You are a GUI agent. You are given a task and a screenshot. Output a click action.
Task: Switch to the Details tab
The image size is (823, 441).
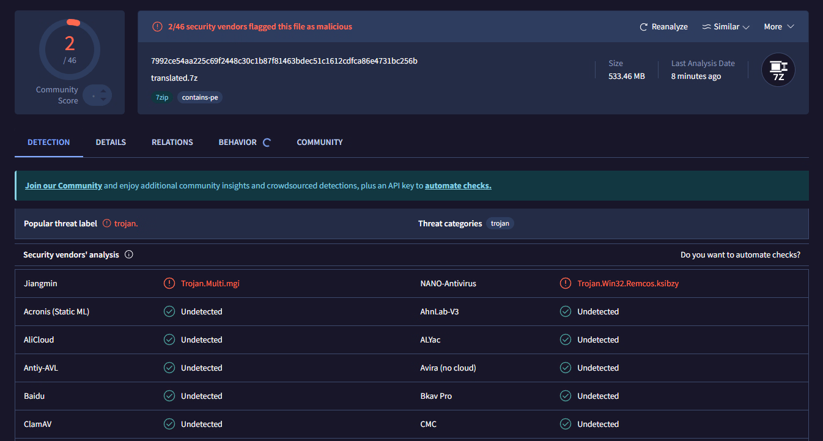tap(111, 142)
